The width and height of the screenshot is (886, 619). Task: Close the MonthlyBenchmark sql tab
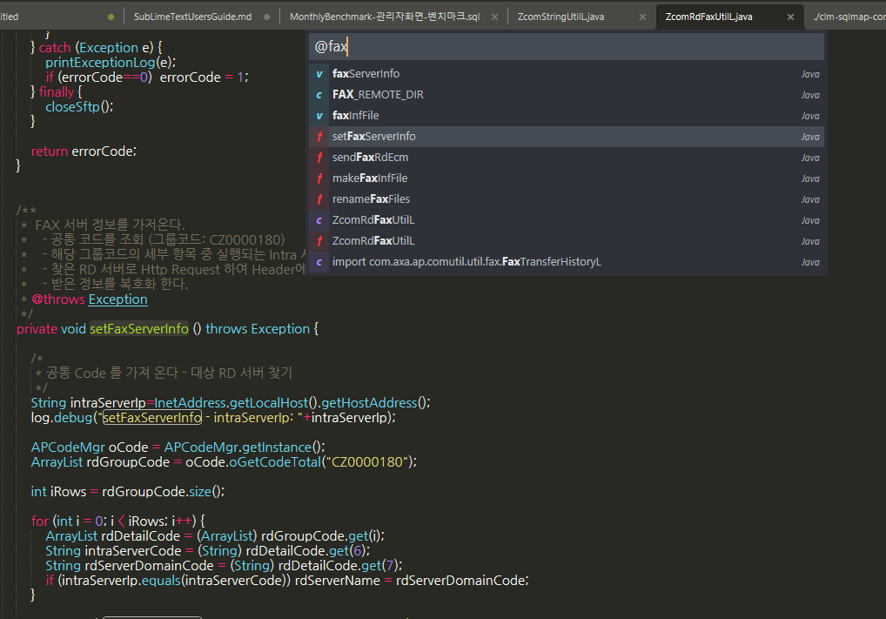494,17
